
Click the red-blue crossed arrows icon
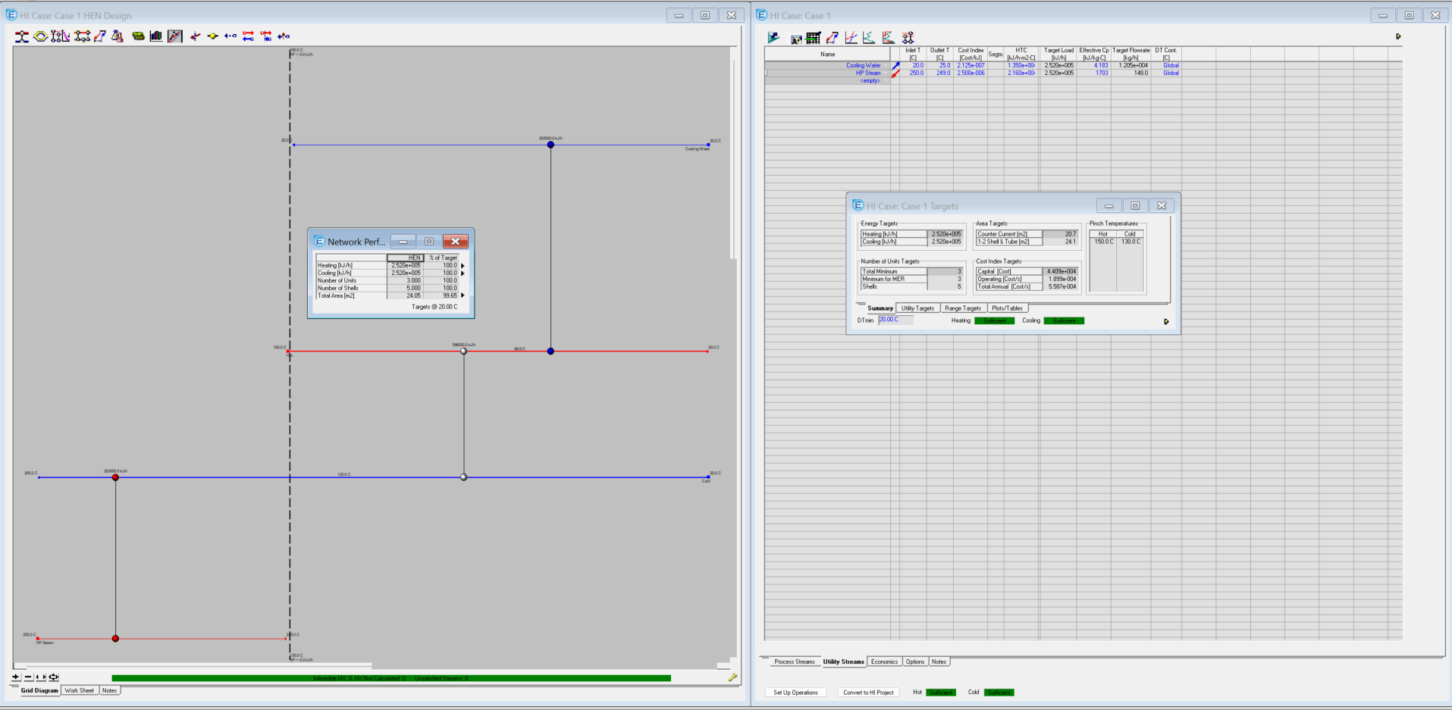pos(266,36)
